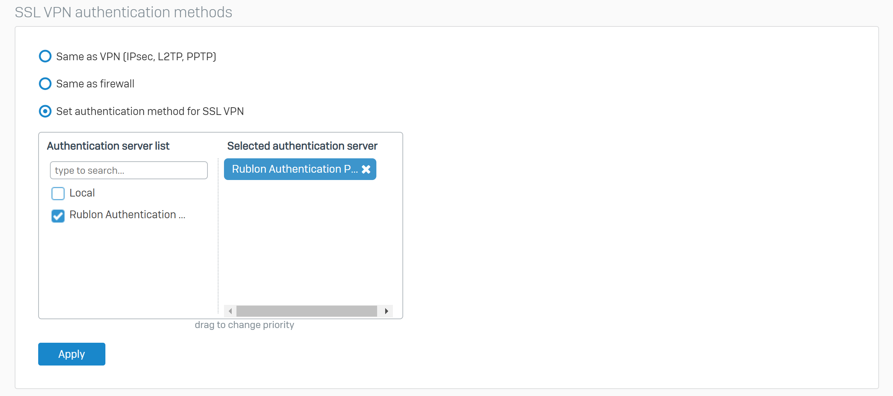
Task: Select the 'Same as VPN (IPsec, L2TP, PPTP)' radio button
Action: pyautogui.click(x=45, y=57)
